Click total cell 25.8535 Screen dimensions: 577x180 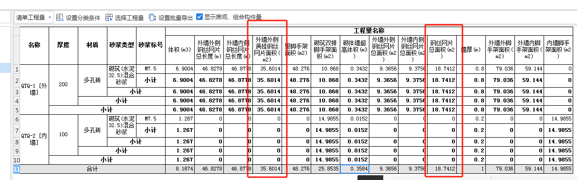pos(325,169)
